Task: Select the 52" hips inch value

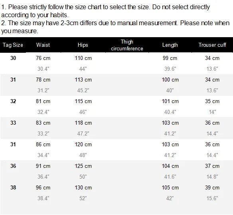Action: (x=83, y=198)
